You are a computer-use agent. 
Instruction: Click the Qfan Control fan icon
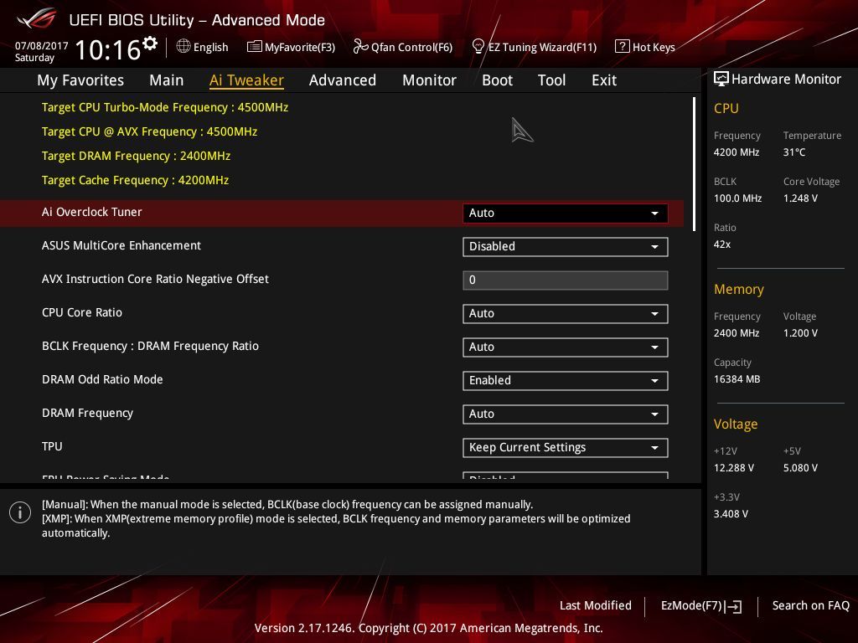pos(360,47)
